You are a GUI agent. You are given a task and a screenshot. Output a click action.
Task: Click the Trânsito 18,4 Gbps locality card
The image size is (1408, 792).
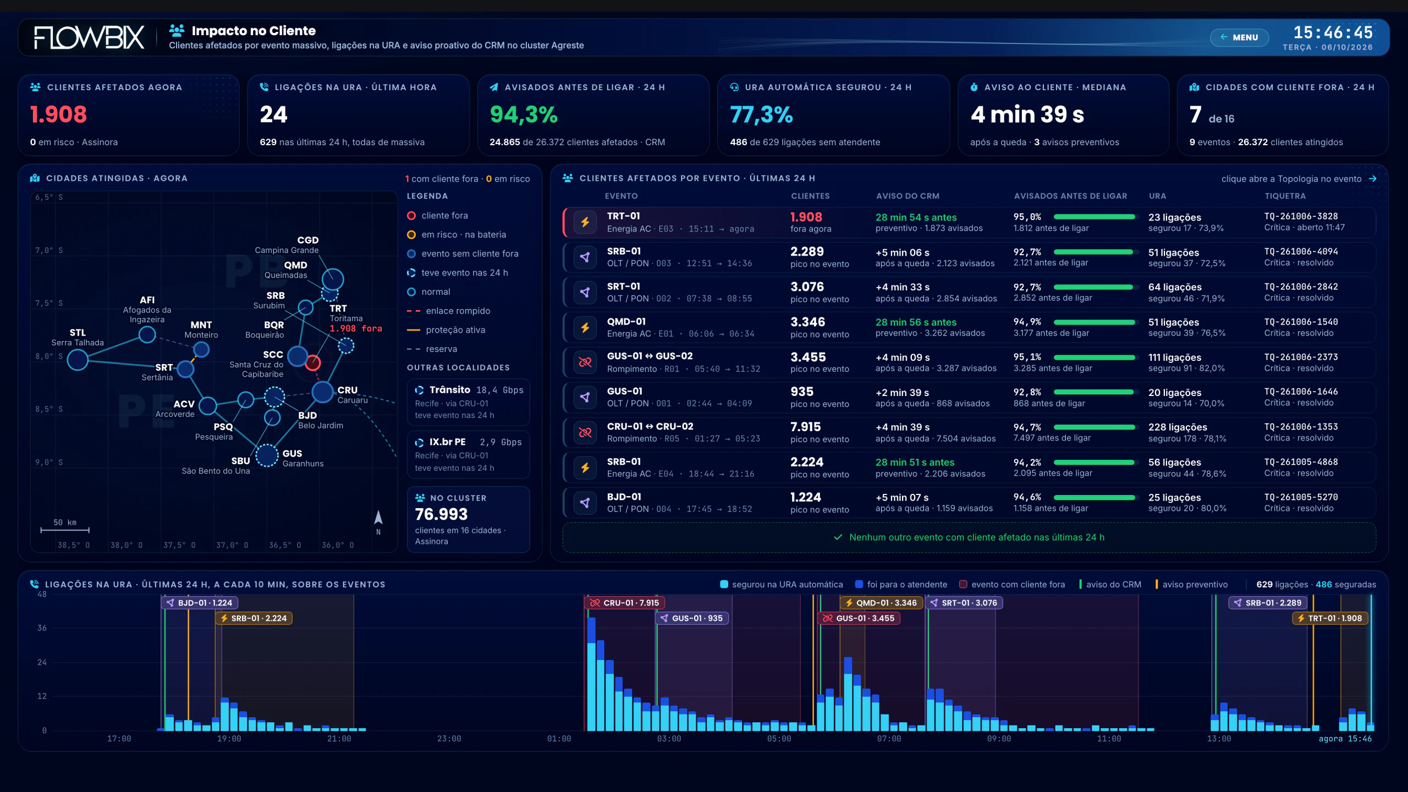pyautogui.click(x=469, y=402)
